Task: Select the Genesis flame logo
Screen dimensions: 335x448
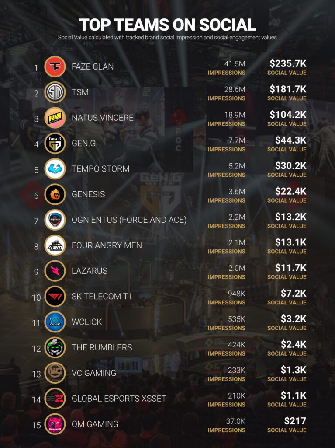Action: pyautogui.click(x=55, y=194)
